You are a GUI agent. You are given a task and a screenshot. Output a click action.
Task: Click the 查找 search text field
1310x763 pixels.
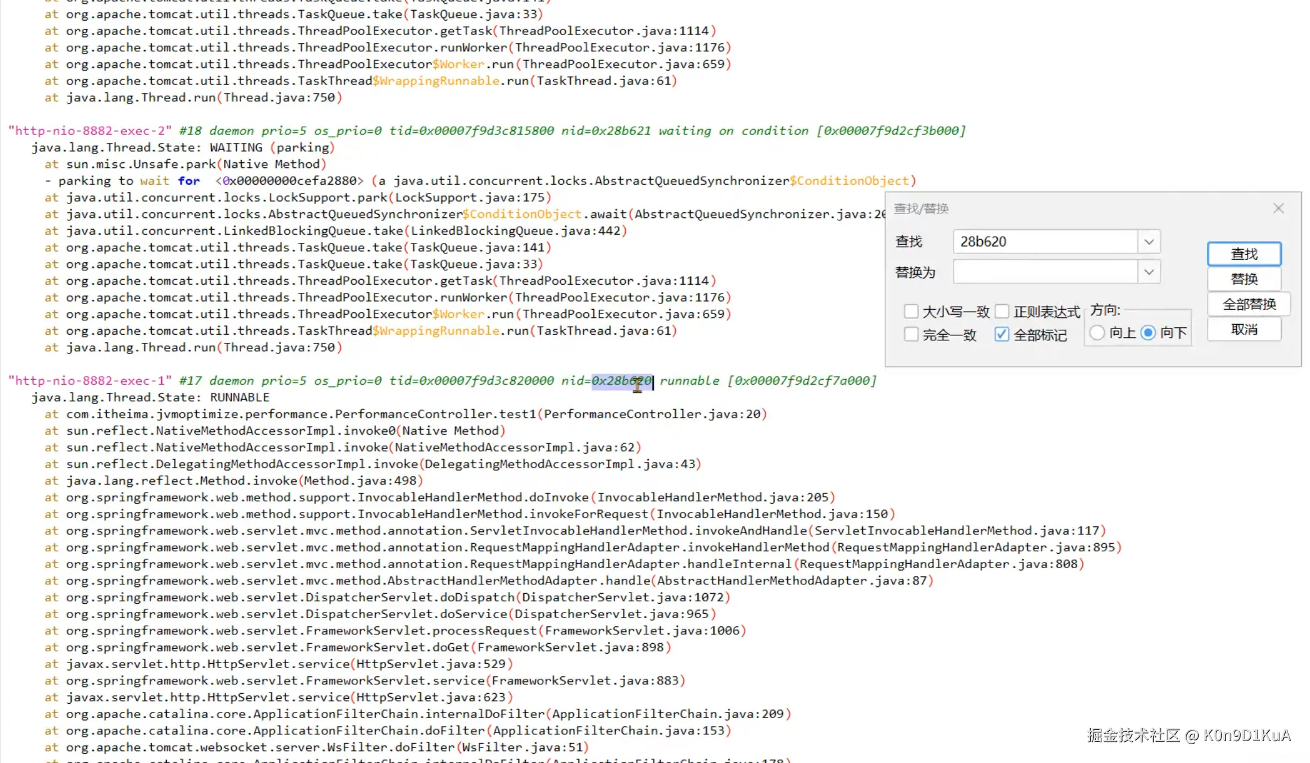[x=1045, y=242]
